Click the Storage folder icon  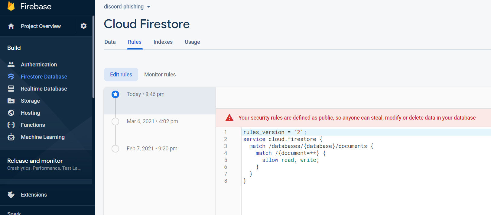[11, 101]
